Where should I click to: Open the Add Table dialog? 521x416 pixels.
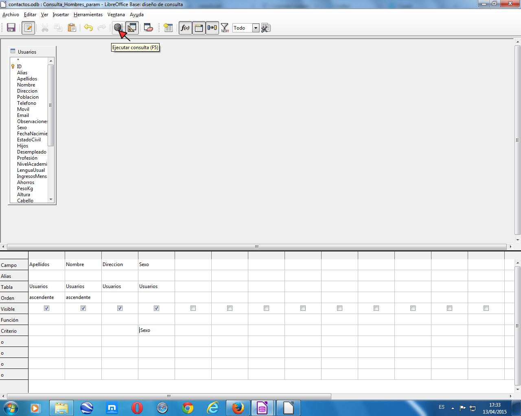pyautogui.click(x=168, y=28)
